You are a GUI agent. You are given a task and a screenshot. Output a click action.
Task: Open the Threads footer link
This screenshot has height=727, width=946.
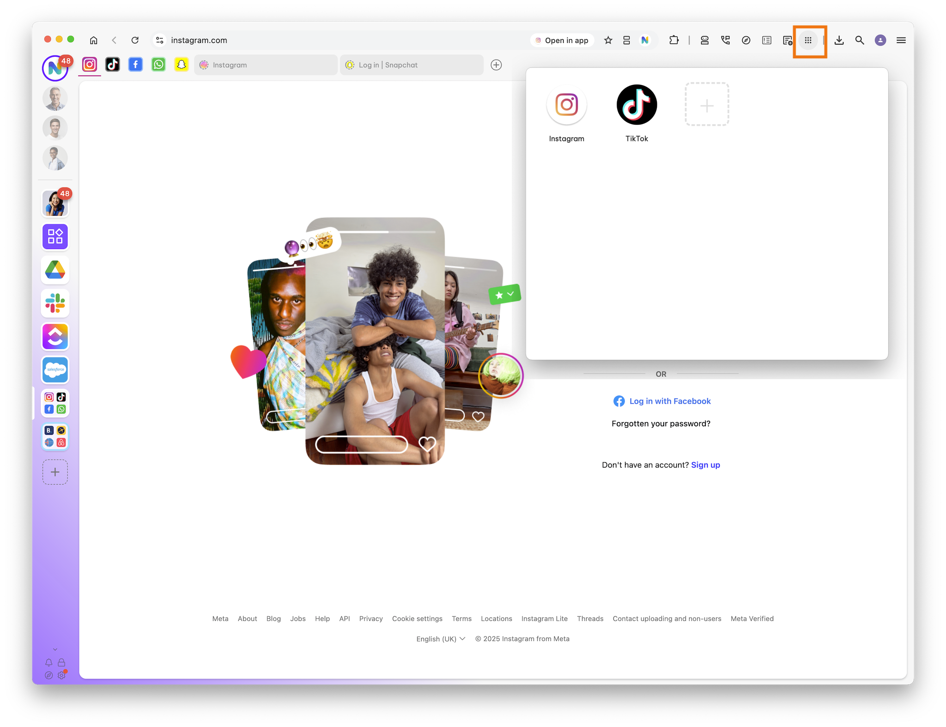point(590,618)
